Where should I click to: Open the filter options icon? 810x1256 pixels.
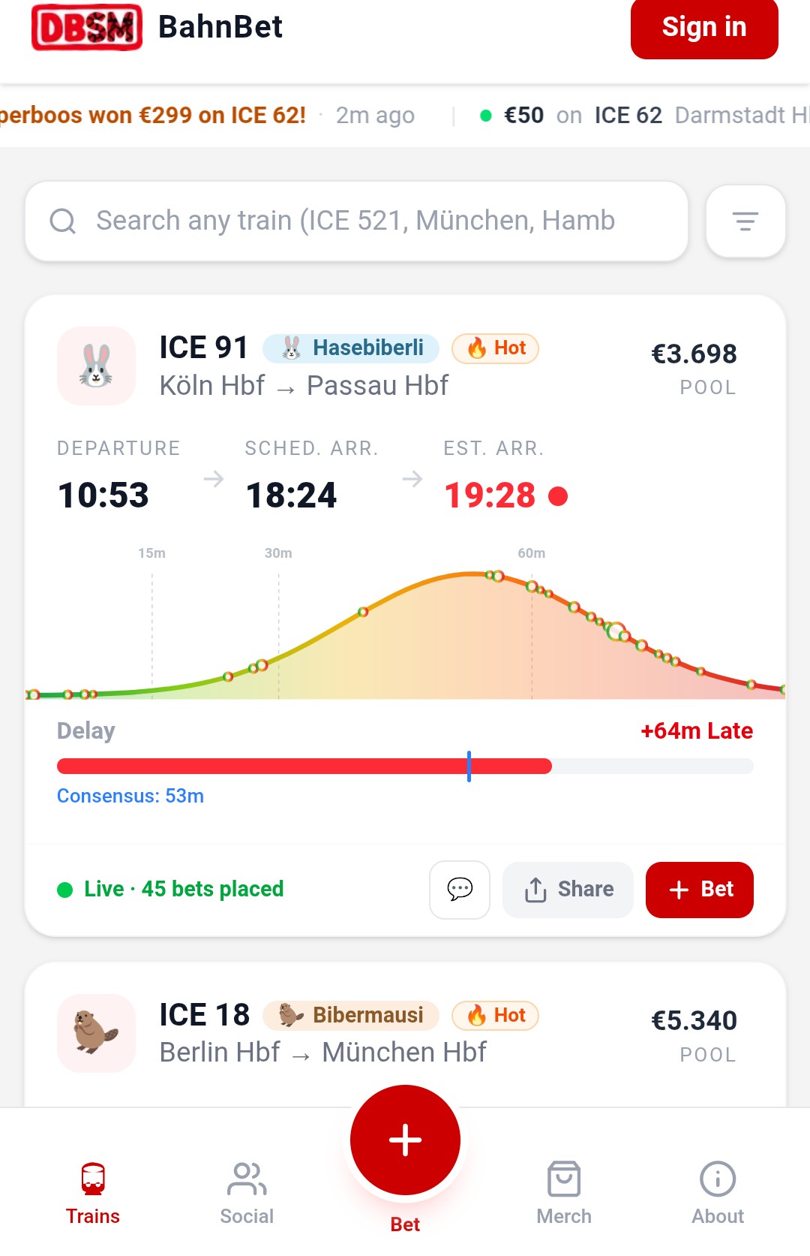pos(745,221)
